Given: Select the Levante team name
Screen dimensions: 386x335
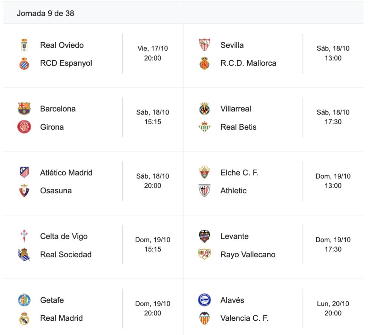Looking at the screenshot, I should tap(234, 236).
